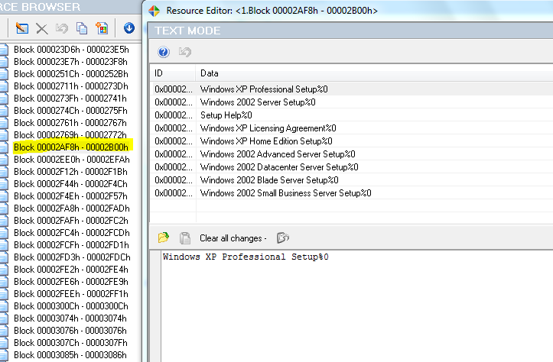This screenshot has width=553, height=362.
Task: Select Block 000023D6h - 000023E5h
Action: pyautogui.click(x=71, y=50)
